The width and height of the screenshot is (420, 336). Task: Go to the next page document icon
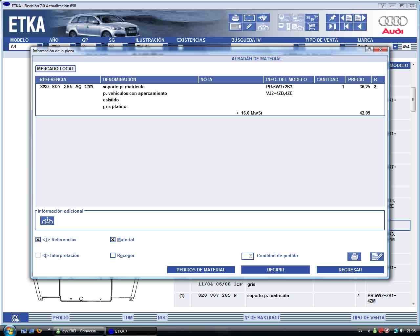point(360,18)
